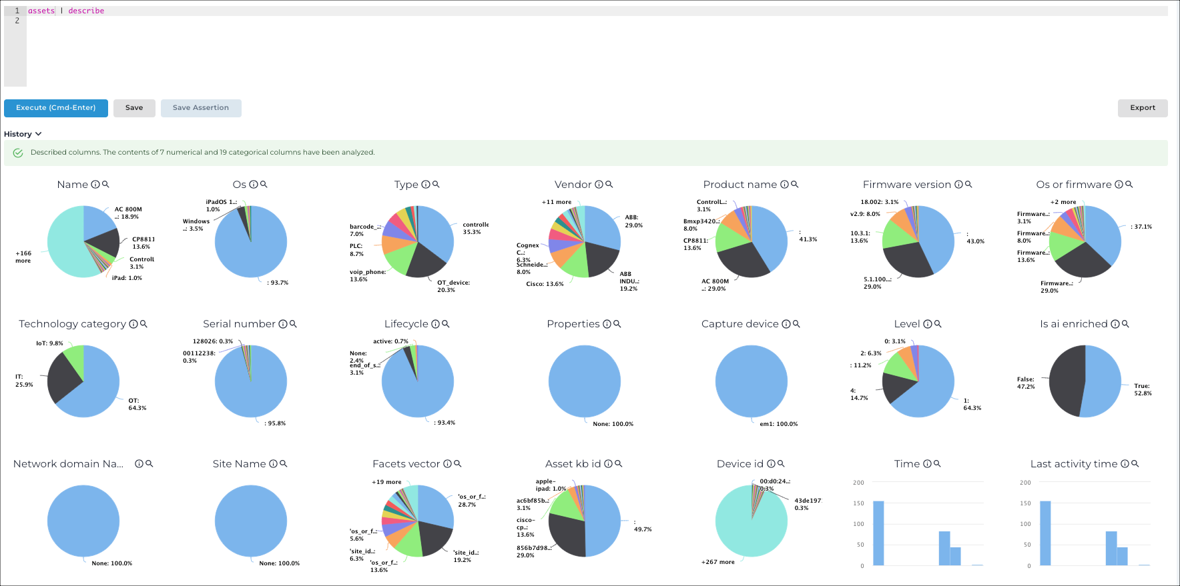Screen dimensions: 1180x586
Task: Click the '+166 more' label in Name chart
Action: click(23, 257)
